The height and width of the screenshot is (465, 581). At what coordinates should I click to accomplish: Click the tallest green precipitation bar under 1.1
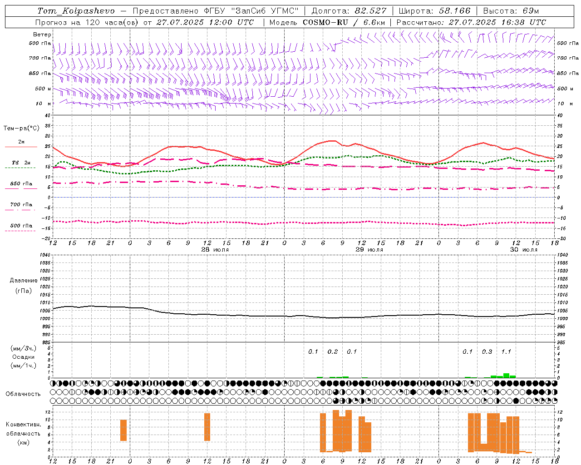tap(506, 376)
